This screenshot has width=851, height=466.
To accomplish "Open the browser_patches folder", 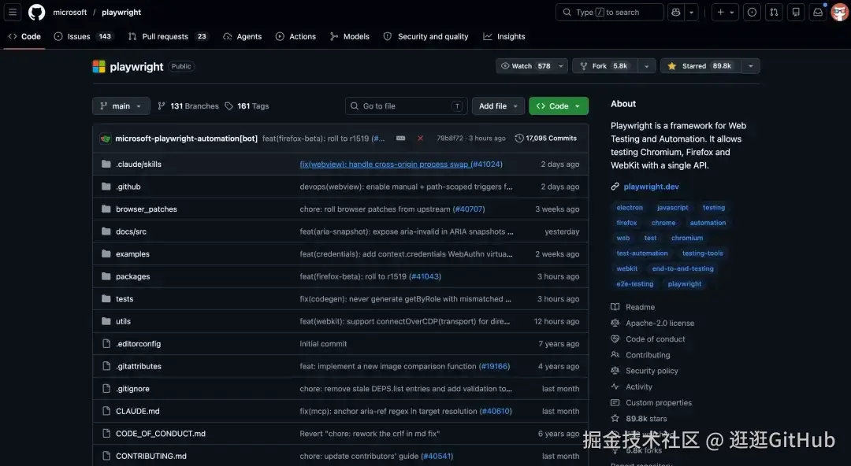I will pos(146,209).
